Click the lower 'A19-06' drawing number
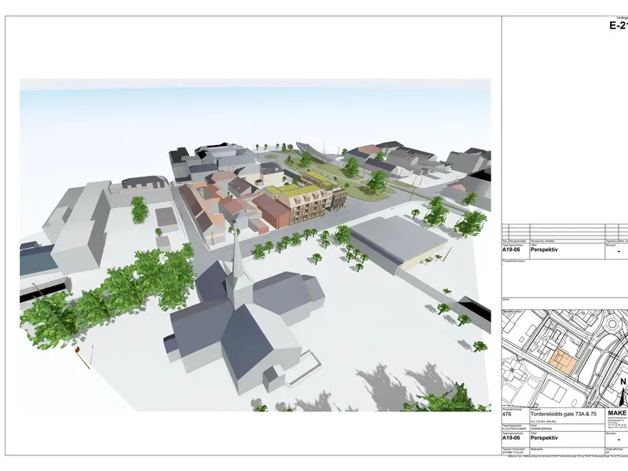Screen dimensions: 628x471 [x=511, y=438]
